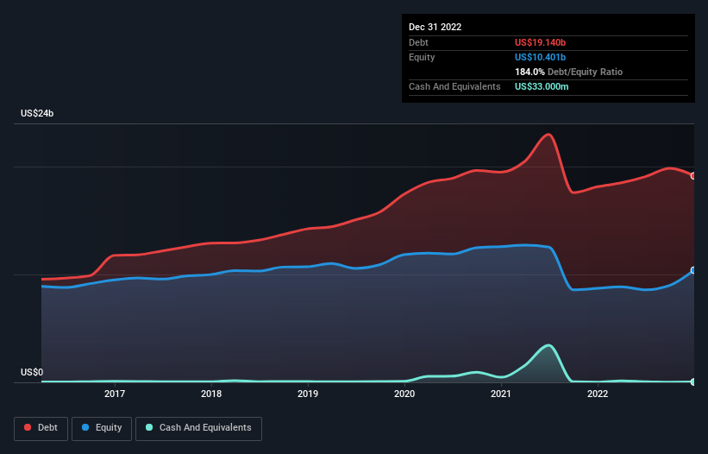Click the 2017 x-axis label
The image size is (708, 454).
coord(115,394)
